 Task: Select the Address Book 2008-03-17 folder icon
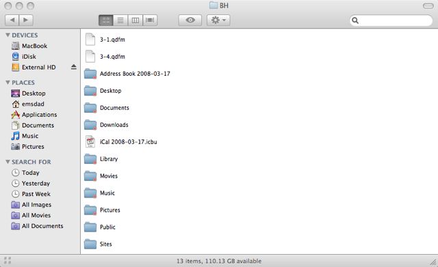[90, 74]
